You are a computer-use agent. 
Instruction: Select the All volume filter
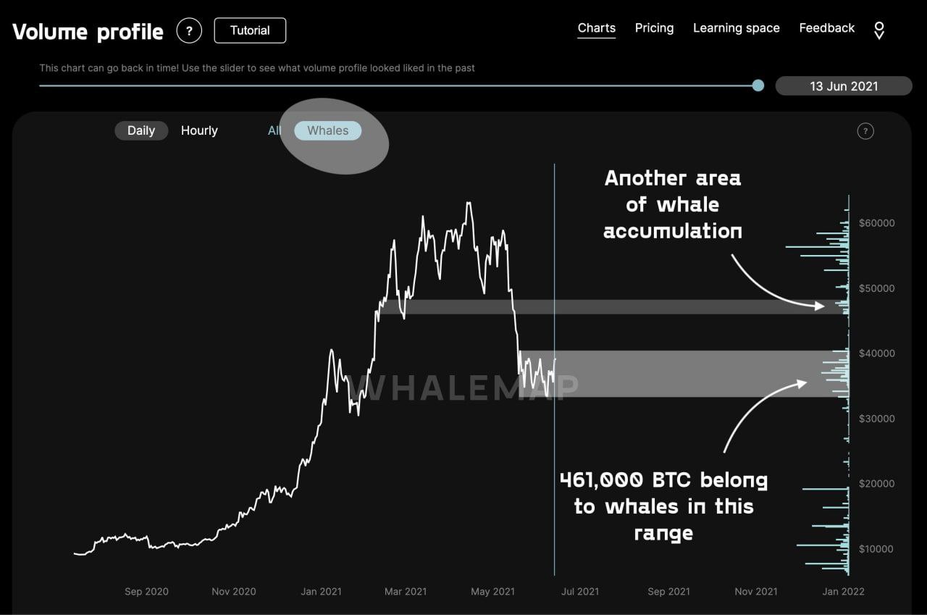pos(274,130)
